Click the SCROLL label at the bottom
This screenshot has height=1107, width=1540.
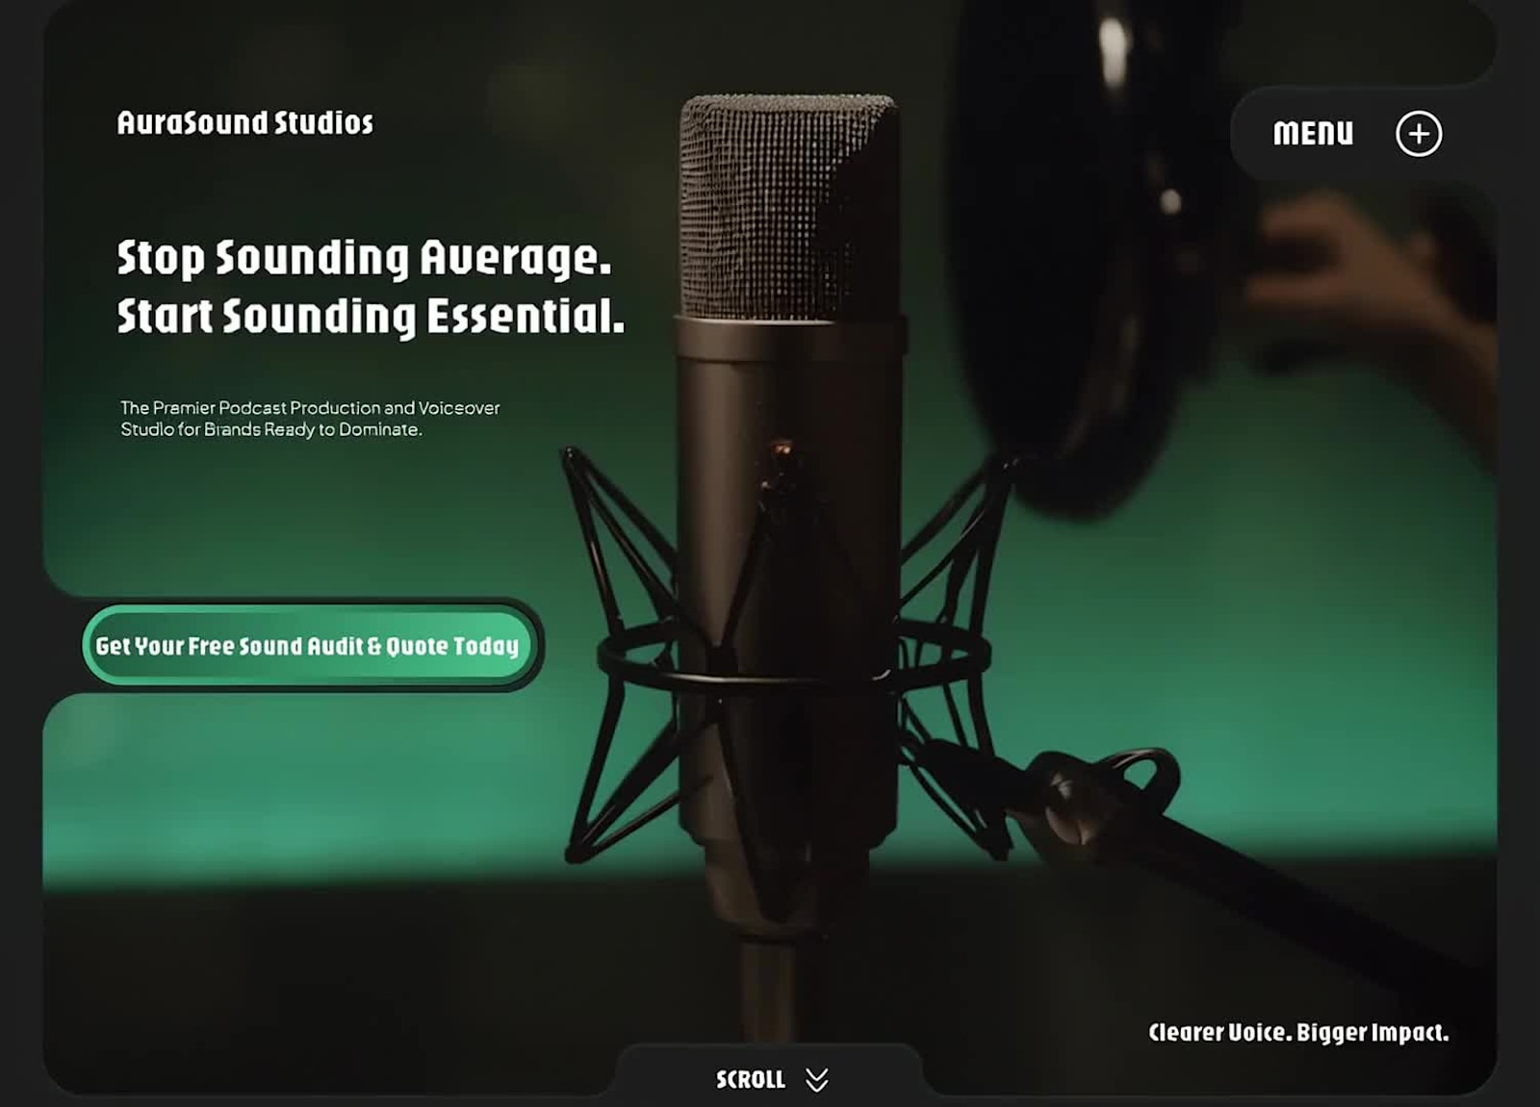coord(751,1079)
